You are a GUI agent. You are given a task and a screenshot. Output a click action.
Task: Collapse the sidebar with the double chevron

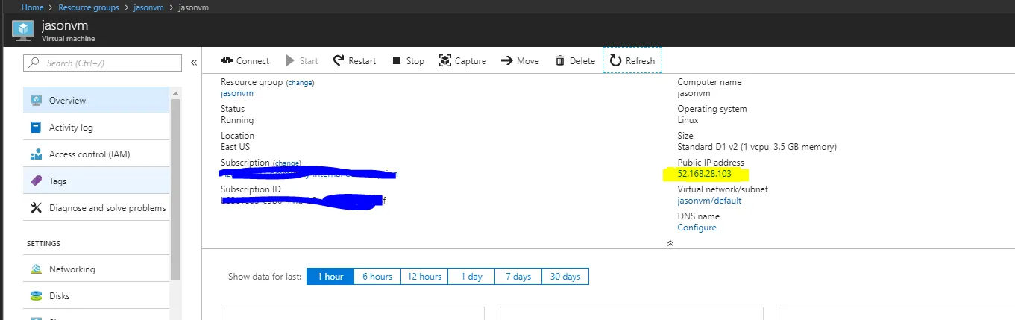pyautogui.click(x=194, y=63)
